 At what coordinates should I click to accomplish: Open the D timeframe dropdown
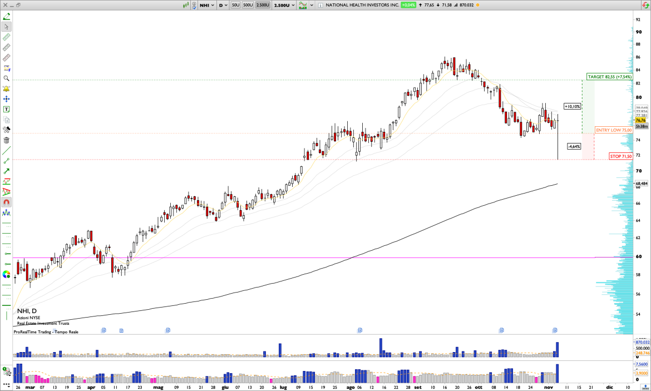tap(224, 5)
